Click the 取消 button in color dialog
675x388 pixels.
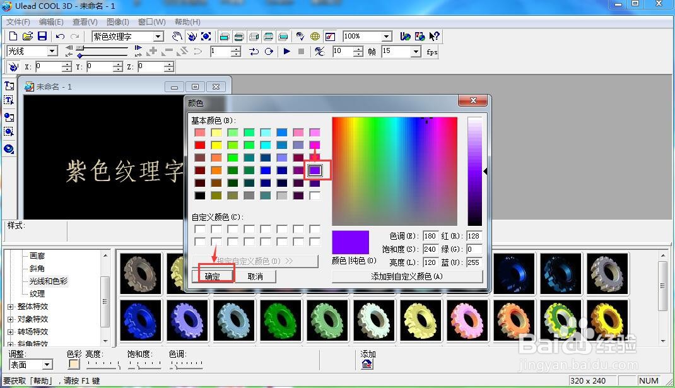pos(255,276)
